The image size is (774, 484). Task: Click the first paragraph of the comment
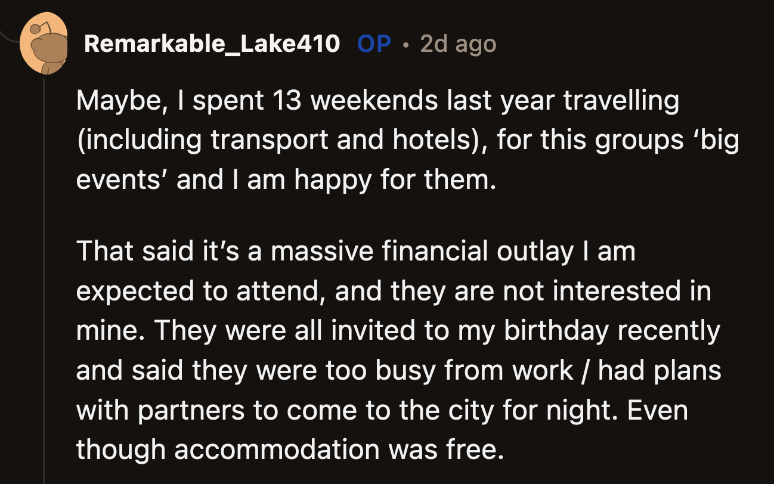tap(358, 139)
